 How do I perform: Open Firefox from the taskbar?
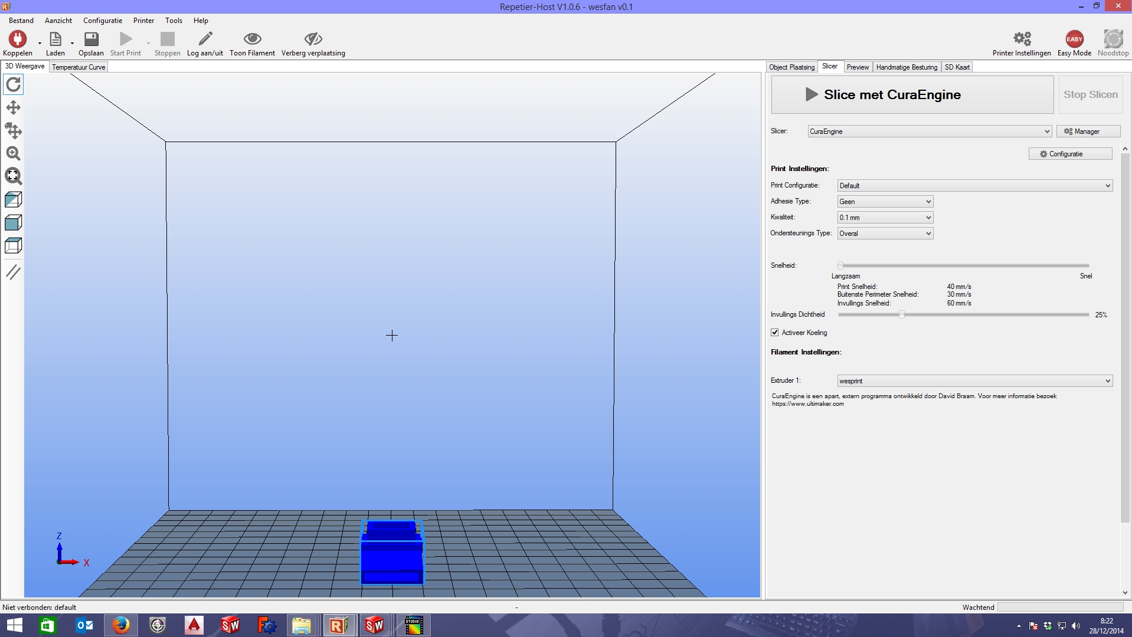point(120,625)
